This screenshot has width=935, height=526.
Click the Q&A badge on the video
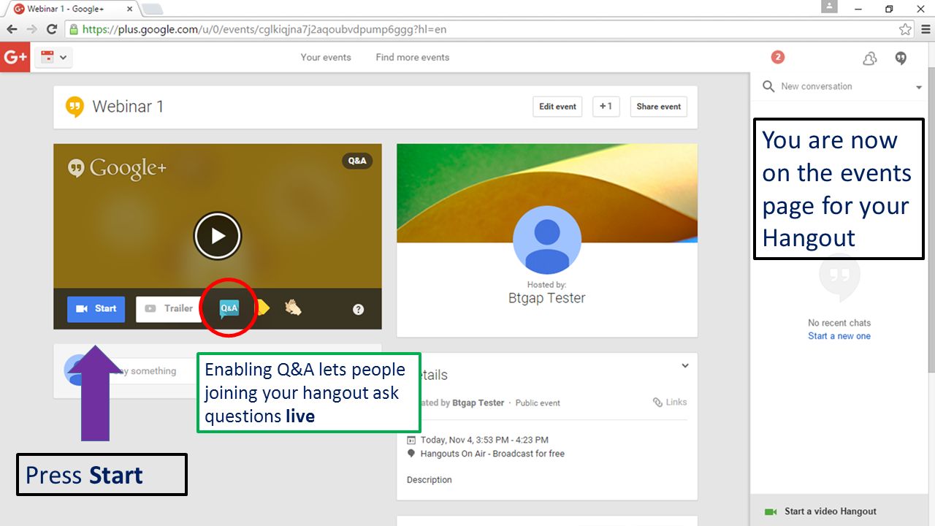pos(357,161)
